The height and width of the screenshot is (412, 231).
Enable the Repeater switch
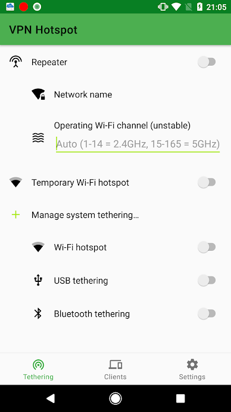(207, 62)
